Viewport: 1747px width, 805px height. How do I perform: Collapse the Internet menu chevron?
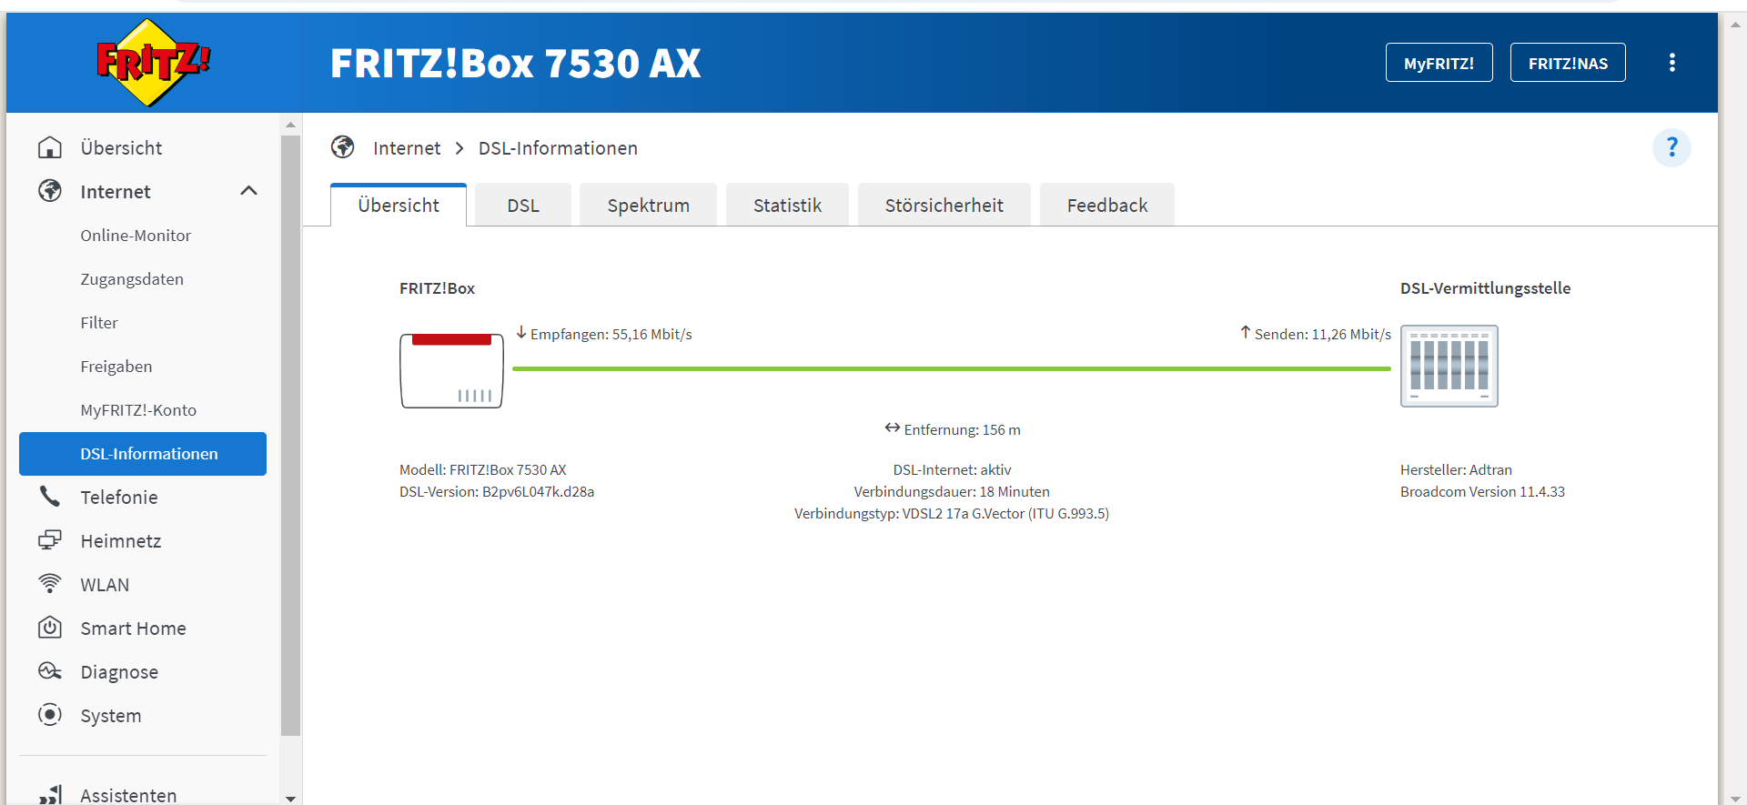pyautogui.click(x=248, y=191)
